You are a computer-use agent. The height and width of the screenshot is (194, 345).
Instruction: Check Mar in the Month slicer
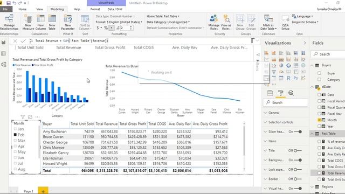click(15, 140)
